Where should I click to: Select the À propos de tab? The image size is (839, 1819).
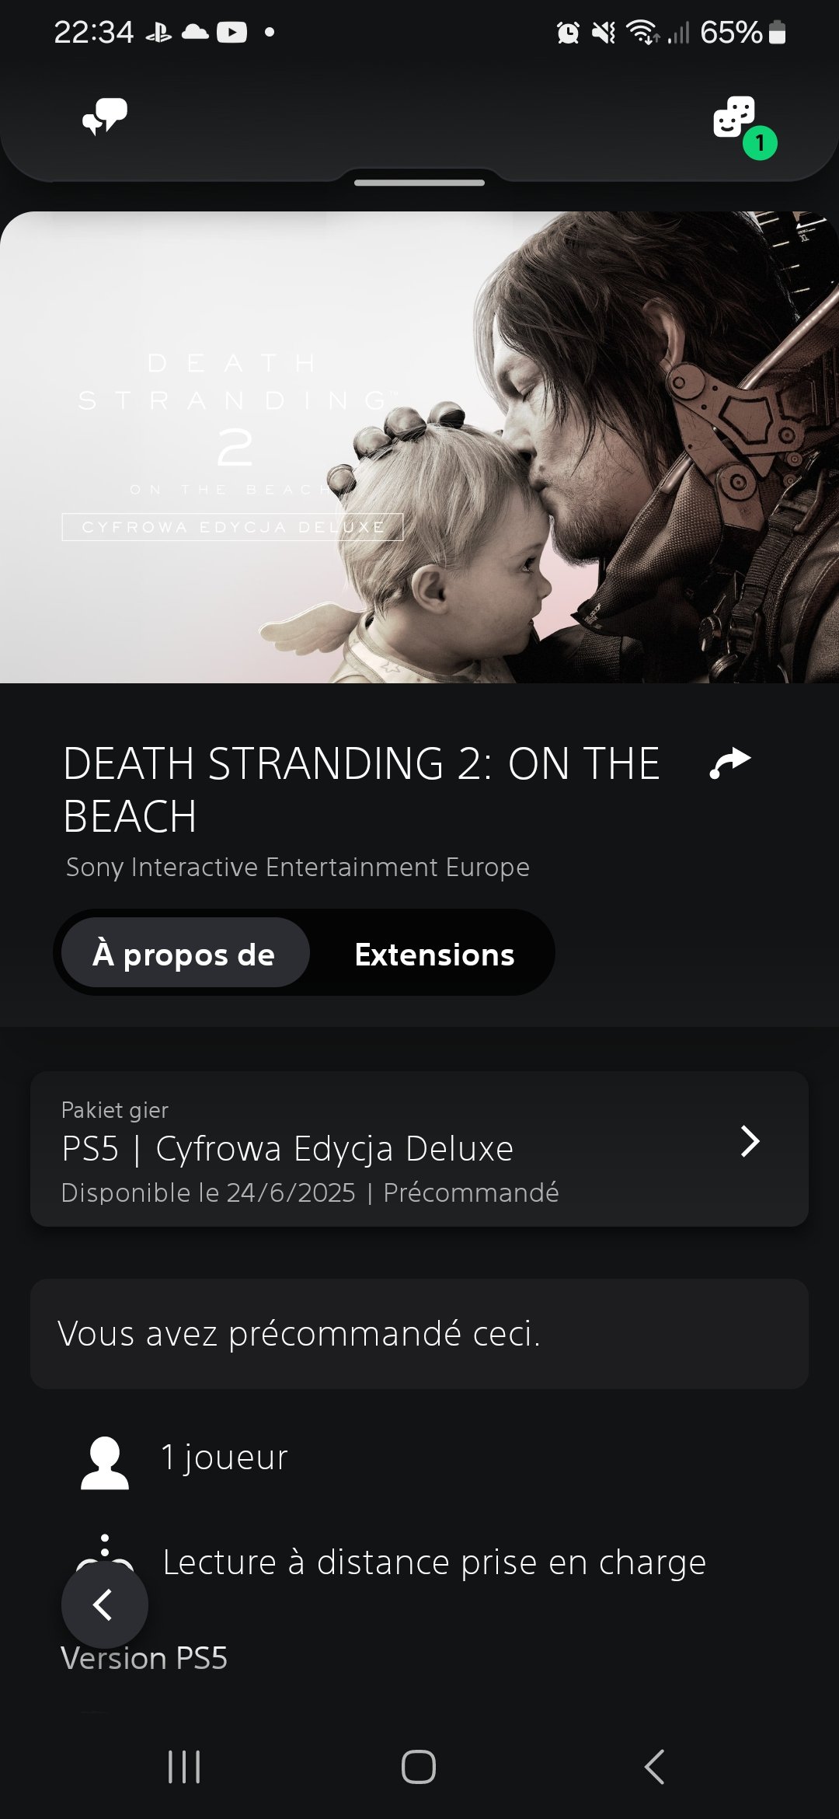click(x=184, y=952)
